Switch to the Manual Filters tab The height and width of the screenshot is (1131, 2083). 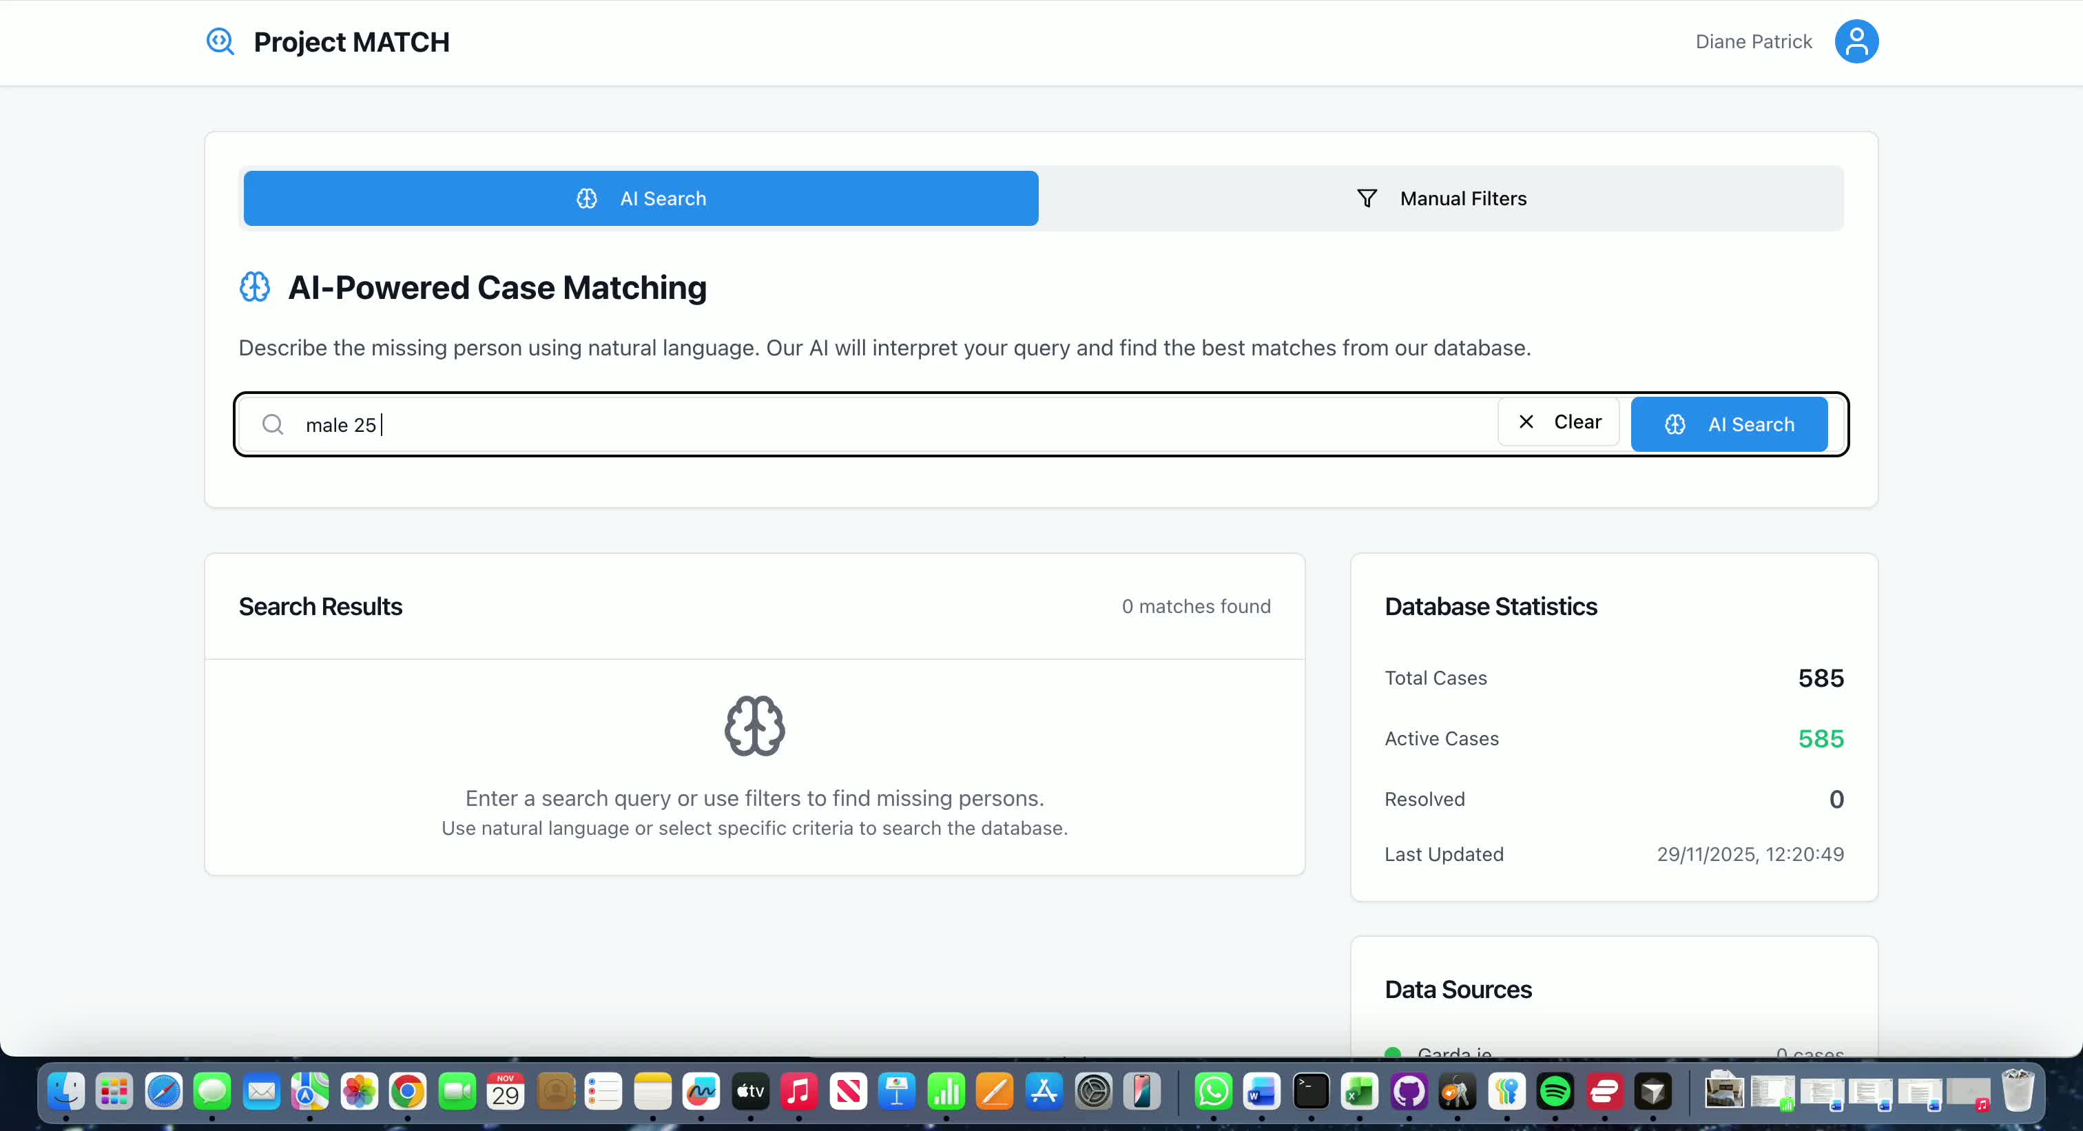pyautogui.click(x=1441, y=198)
